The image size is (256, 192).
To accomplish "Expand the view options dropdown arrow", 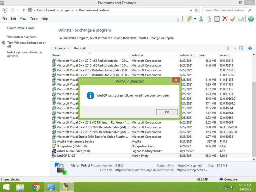I will [x=235, y=48].
